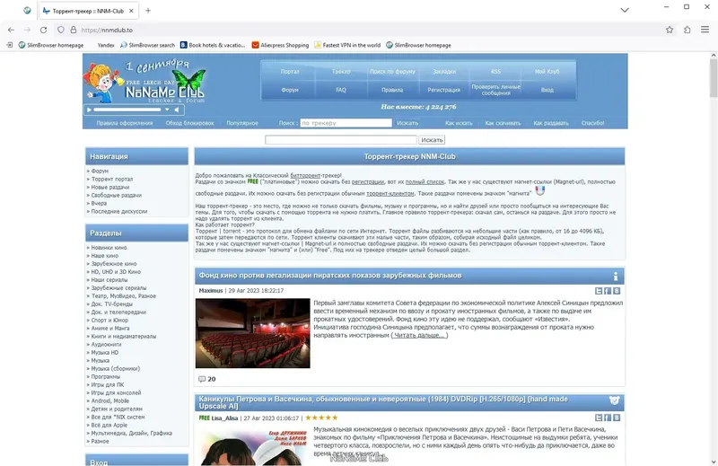Click Вход in the top menu grid
The image size is (718, 466).
(x=547, y=90)
